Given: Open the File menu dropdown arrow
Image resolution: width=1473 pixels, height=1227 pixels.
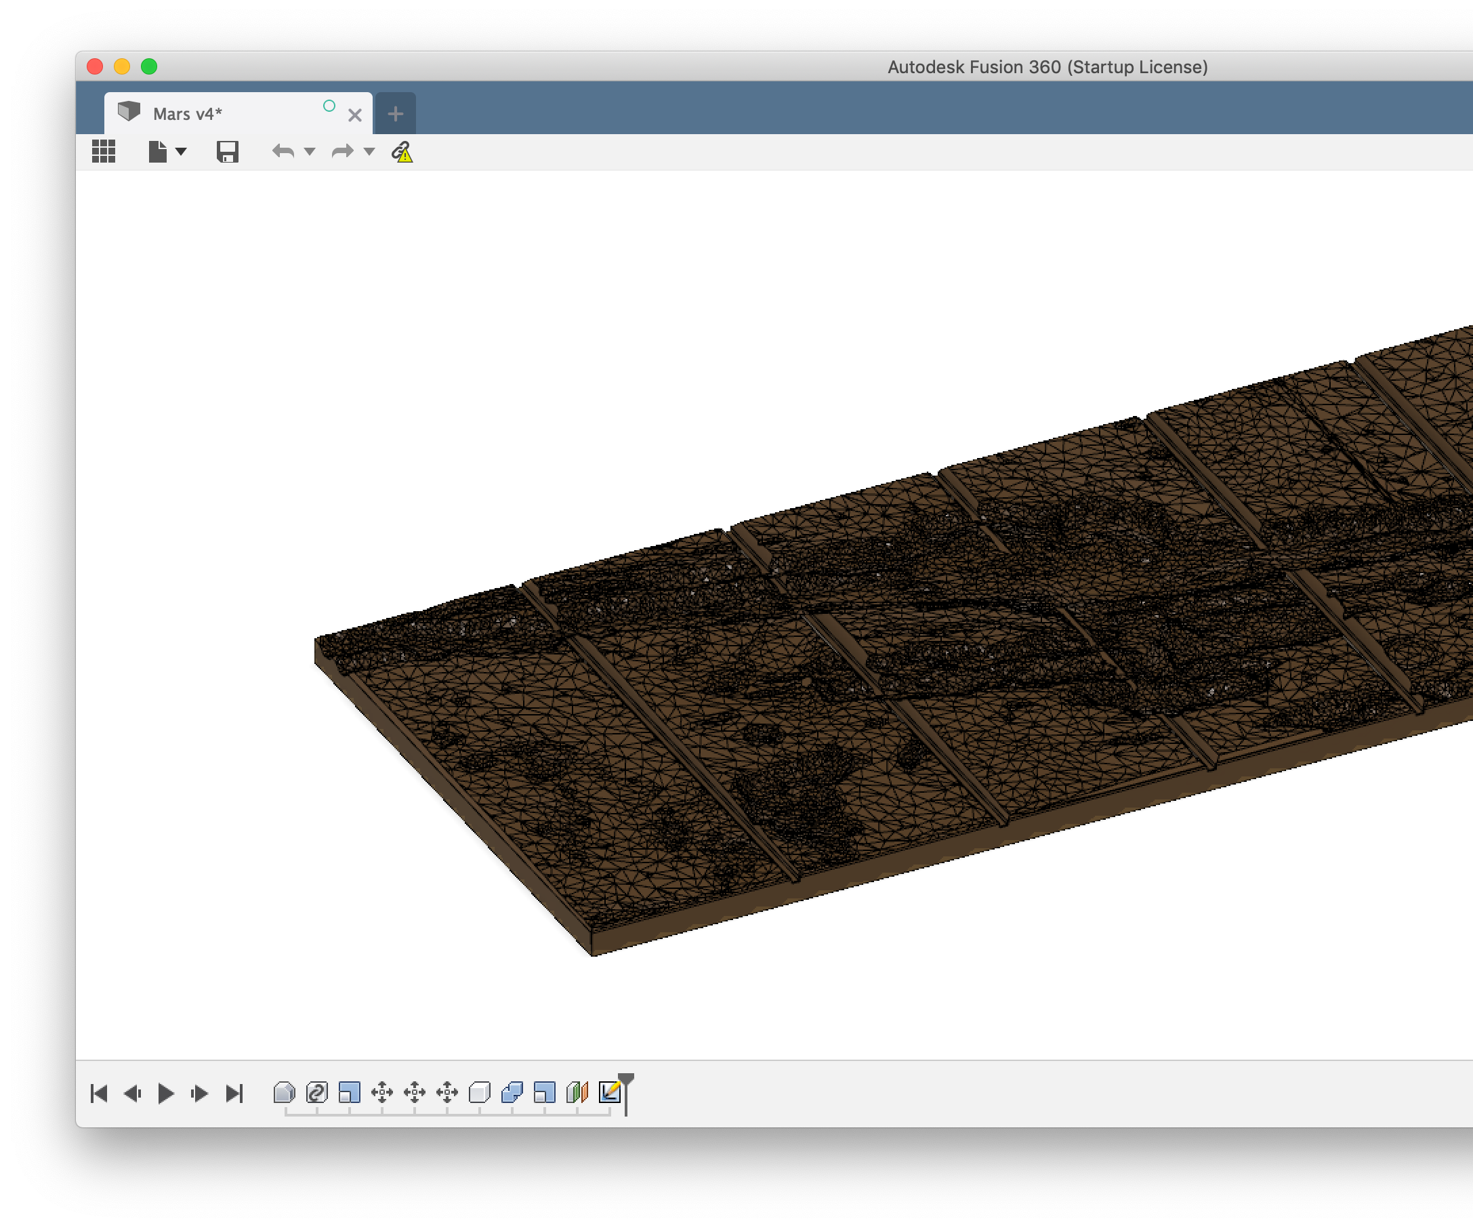Looking at the screenshot, I should click(181, 152).
